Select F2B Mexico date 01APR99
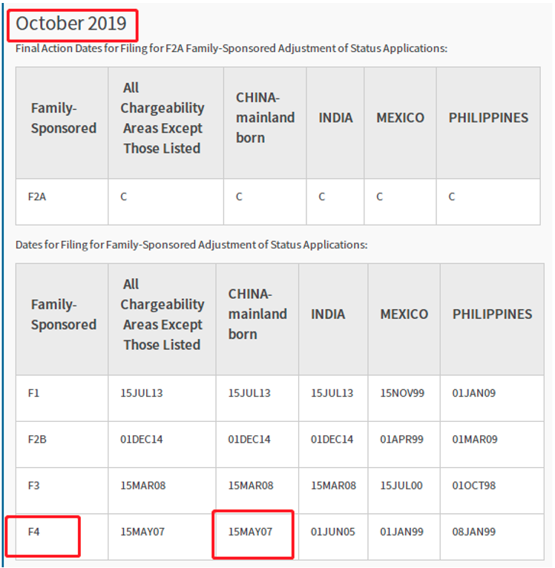Image resolution: width=555 pixels, height=568 pixels. click(401, 440)
